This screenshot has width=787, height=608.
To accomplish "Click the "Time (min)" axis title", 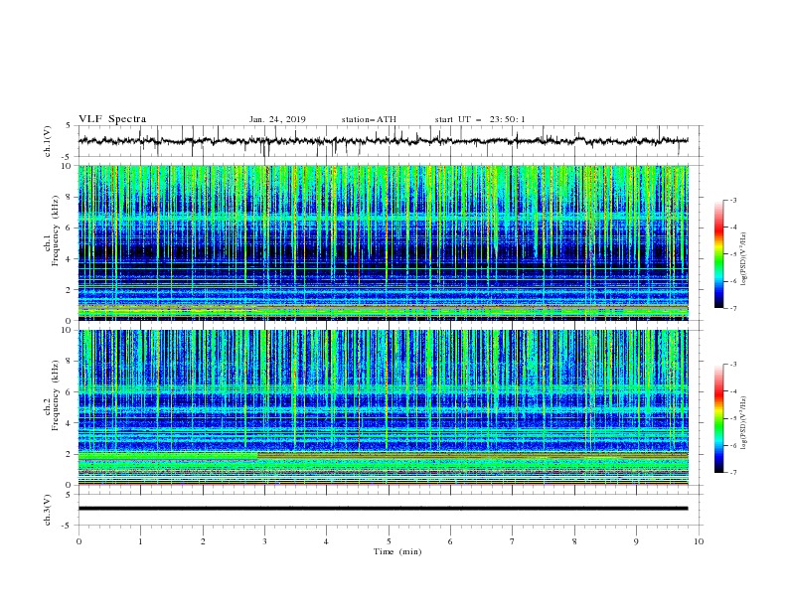I will (397, 551).
